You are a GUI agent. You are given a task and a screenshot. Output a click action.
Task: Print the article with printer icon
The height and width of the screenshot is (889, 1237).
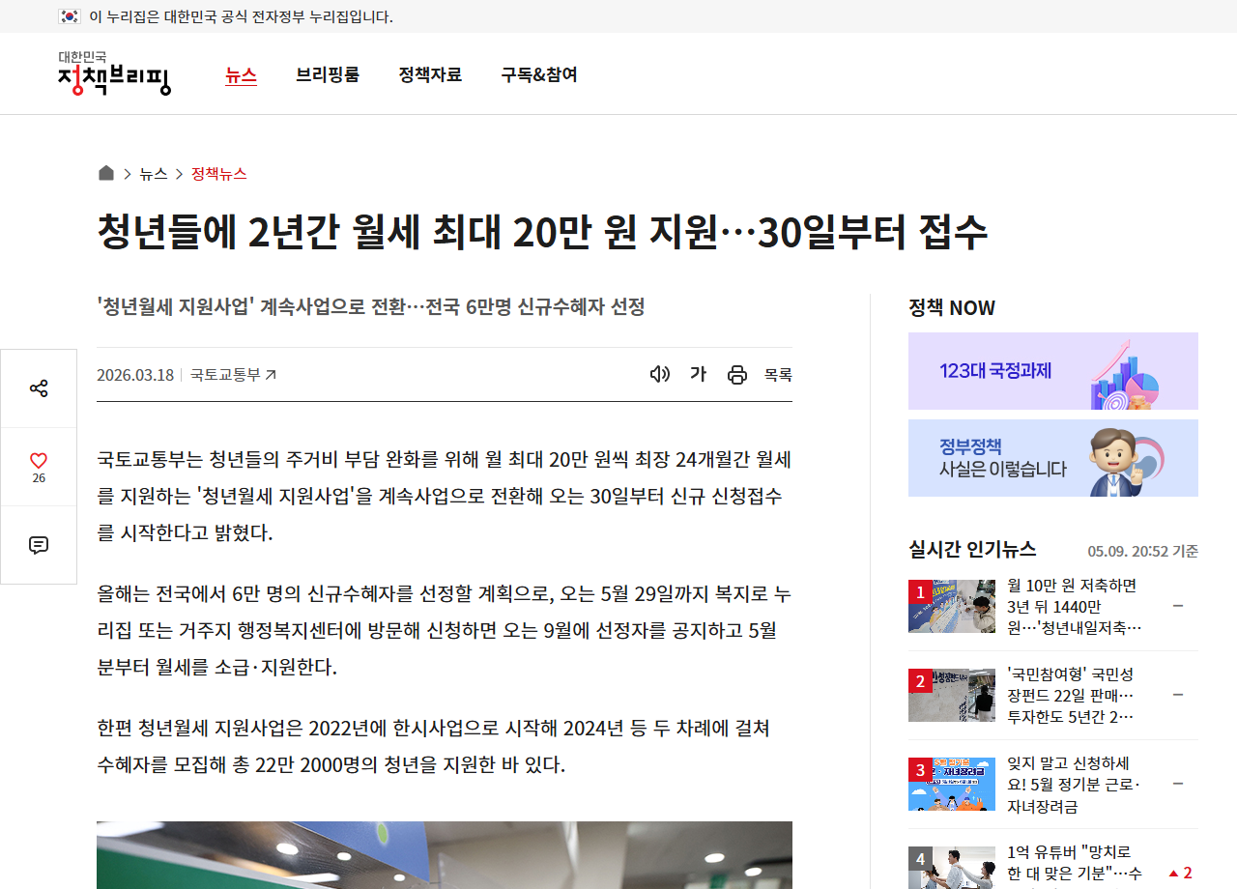[737, 375]
